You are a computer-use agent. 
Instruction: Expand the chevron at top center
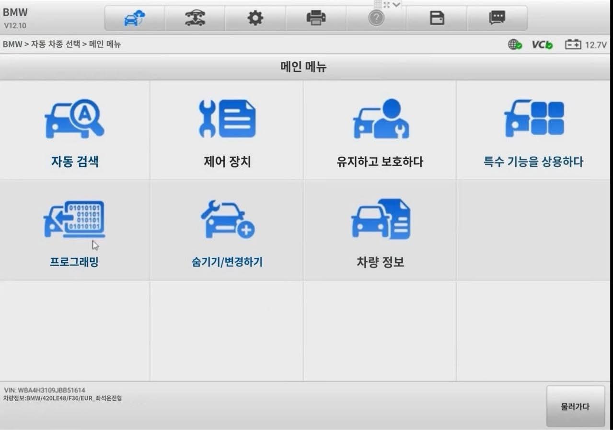click(x=396, y=4)
